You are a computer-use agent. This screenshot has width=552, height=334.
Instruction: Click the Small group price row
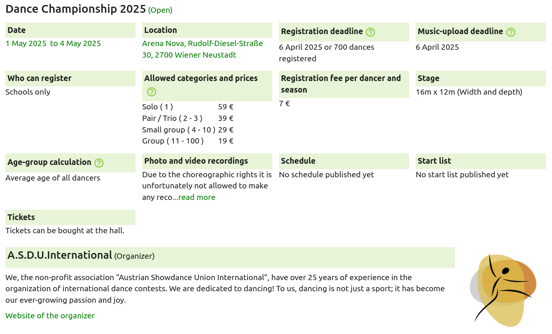187,130
